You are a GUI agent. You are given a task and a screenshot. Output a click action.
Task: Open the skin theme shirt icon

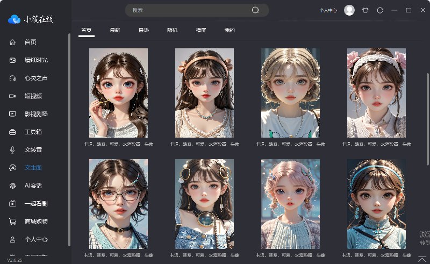point(365,10)
